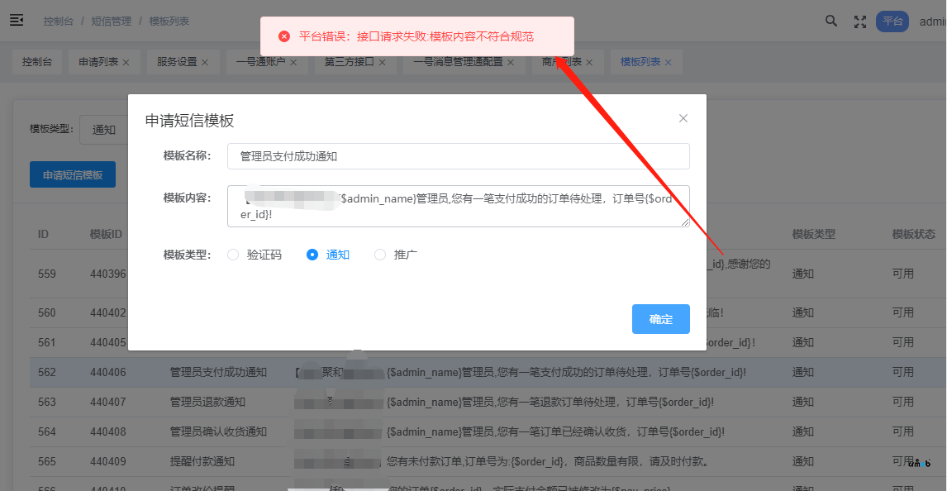This screenshot has width=947, height=491.
Task: Click template ID 440407
Action: [108, 402]
